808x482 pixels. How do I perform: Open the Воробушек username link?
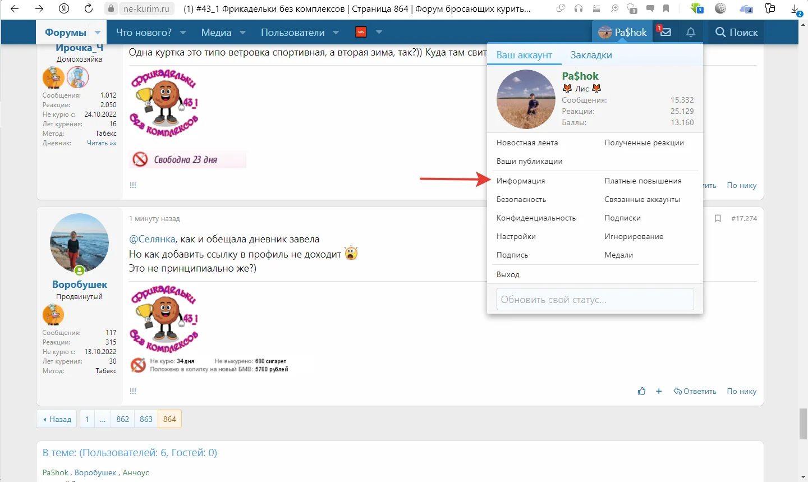coord(80,284)
